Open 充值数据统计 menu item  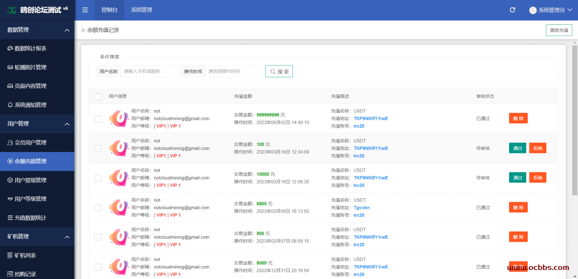(x=37, y=218)
